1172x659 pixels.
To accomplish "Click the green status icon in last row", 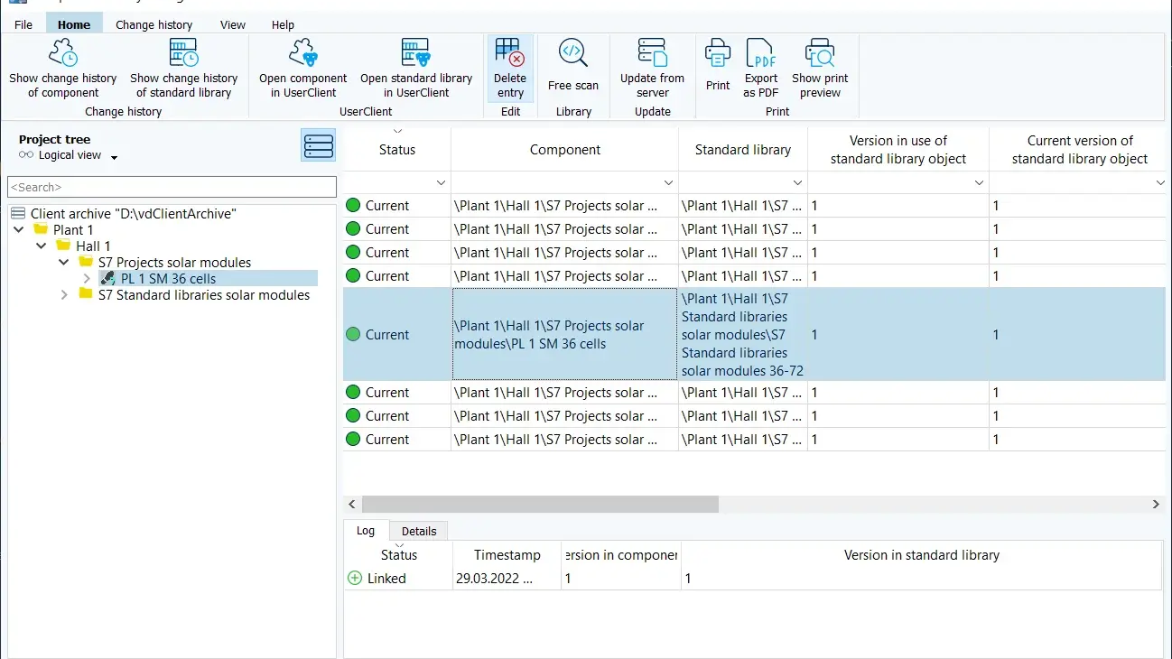I will pos(353,440).
